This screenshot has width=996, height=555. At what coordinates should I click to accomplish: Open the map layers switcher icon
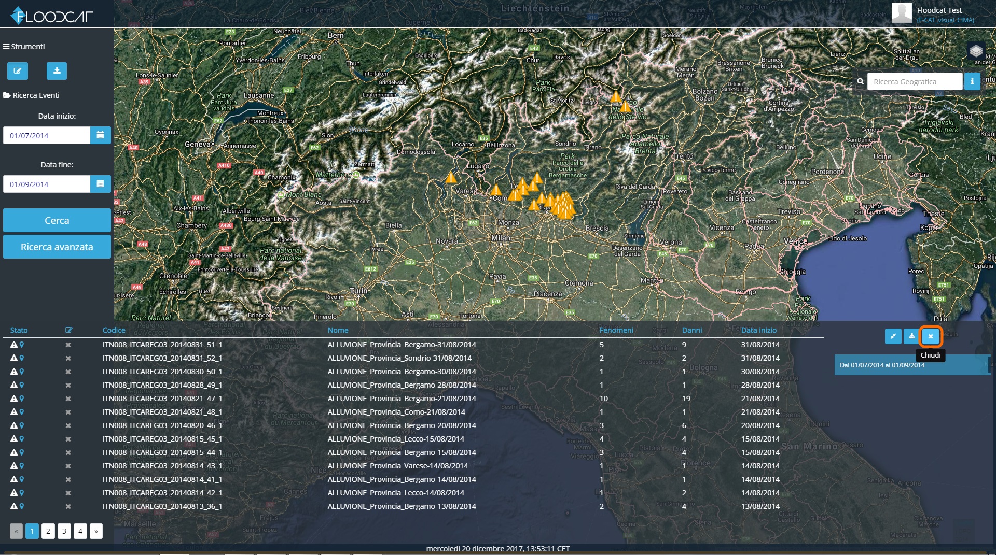(976, 51)
